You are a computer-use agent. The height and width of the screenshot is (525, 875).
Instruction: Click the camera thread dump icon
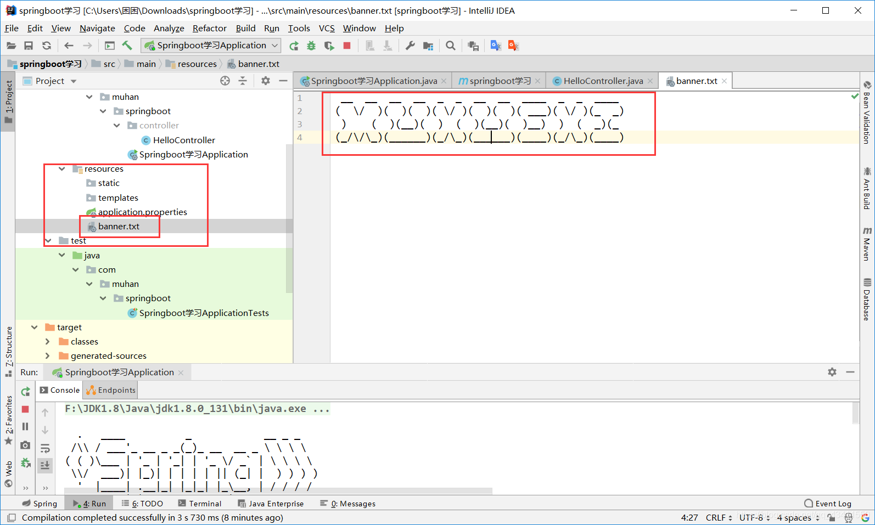click(x=25, y=445)
